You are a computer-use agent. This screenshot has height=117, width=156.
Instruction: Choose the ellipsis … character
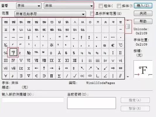113,37
